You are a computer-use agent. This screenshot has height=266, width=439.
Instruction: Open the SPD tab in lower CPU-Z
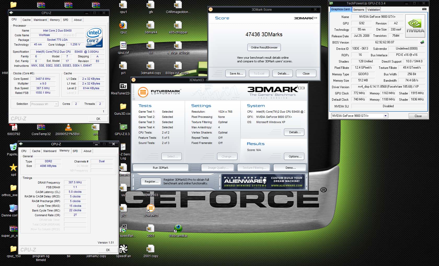coord(75,151)
